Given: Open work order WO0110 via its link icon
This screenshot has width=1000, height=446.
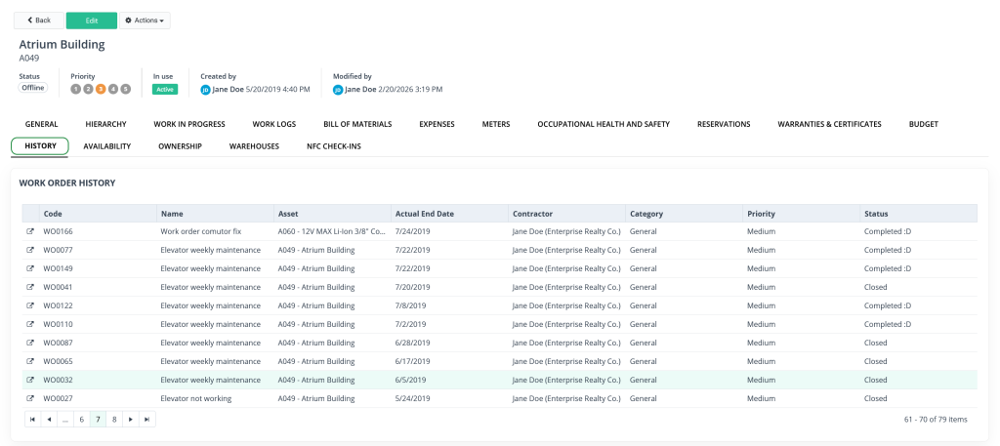Looking at the screenshot, I should tap(30, 324).
